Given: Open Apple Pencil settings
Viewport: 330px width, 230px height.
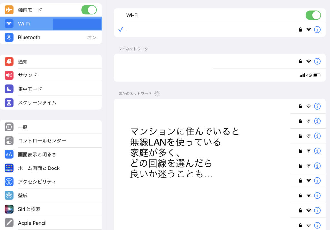Looking at the screenshot, I should [x=32, y=223].
